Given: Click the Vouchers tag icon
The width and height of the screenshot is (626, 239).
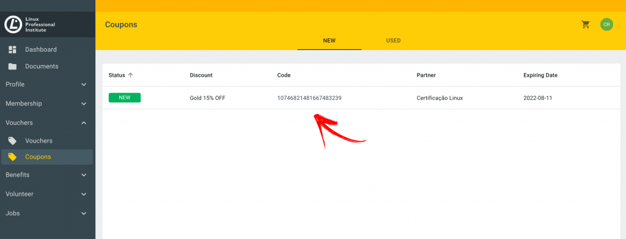Looking at the screenshot, I should (12, 141).
